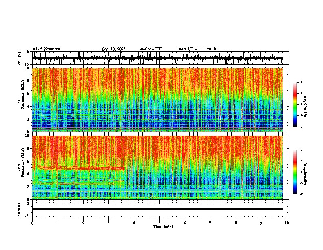This screenshot has width=323, height=250.
Task: Click the "8" tick on ch.1 frequency axis
Action: (x=28, y=81)
